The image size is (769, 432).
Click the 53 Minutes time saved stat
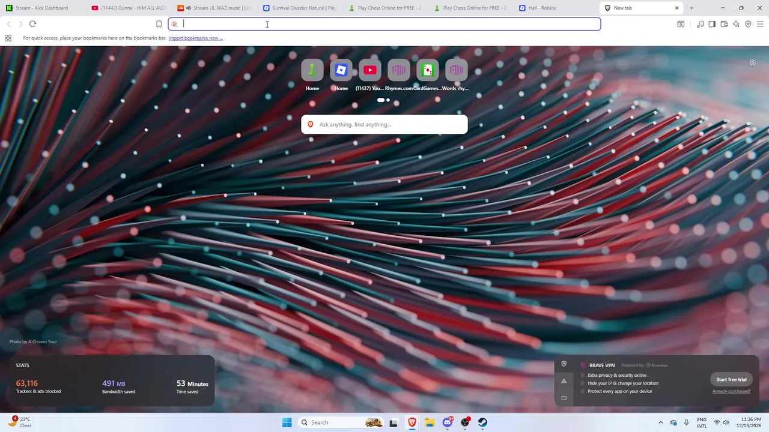point(192,386)
